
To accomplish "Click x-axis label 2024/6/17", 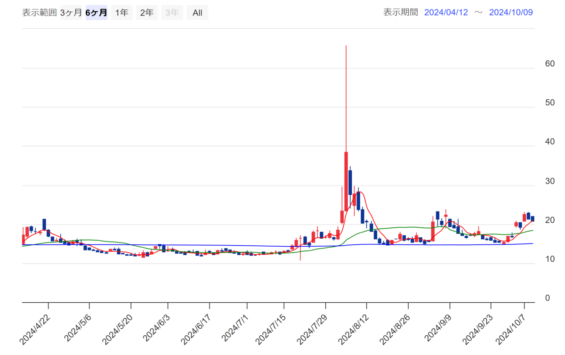I will 194,330.
